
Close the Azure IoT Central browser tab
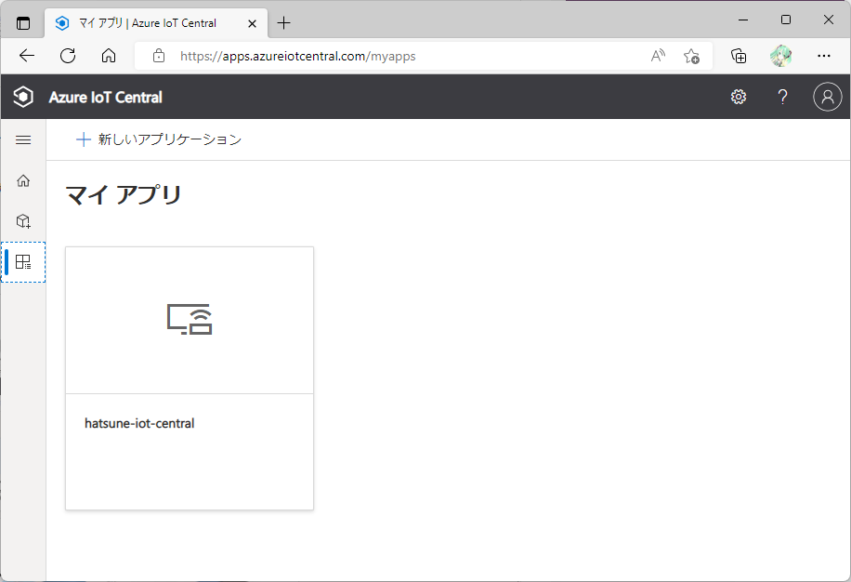[252, 23]
